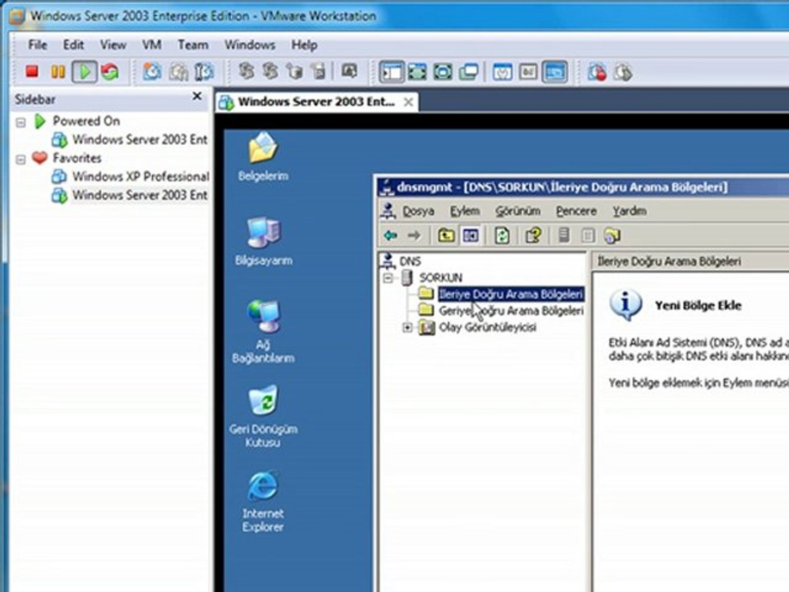The width and height of the screenshot is (789, 592).
Task: Click the Powered On group label
Action: 86,121
